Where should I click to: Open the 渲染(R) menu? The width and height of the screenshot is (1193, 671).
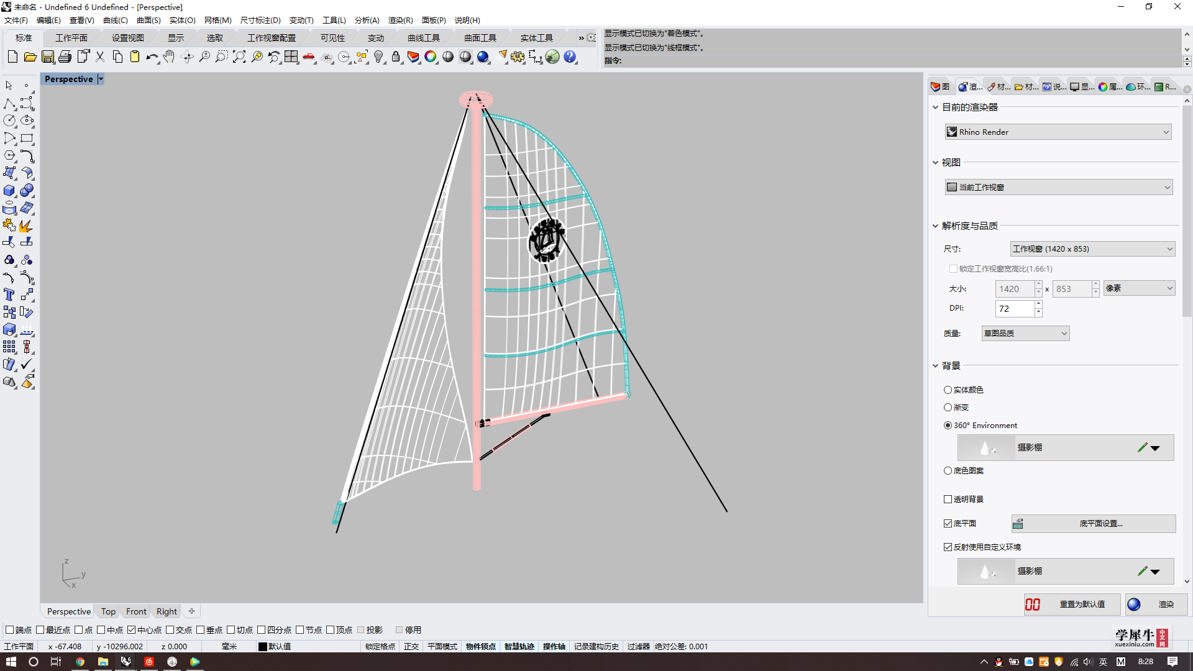(400, 21)
